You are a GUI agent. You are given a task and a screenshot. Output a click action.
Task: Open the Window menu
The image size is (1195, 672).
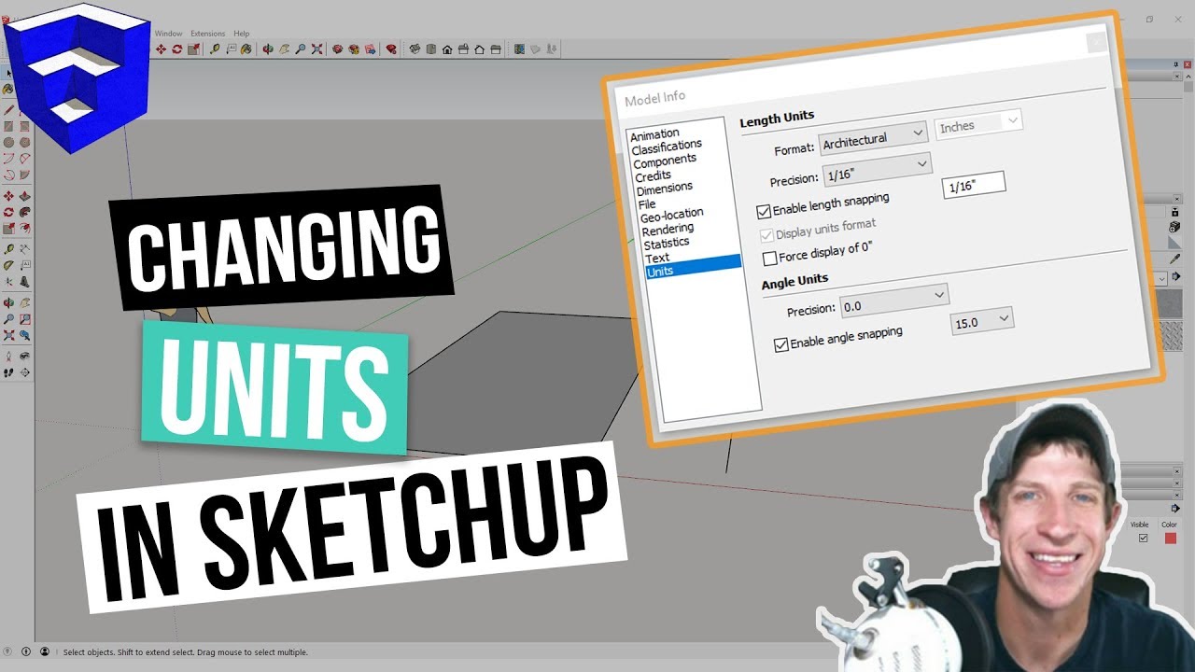click(x=168, y=34)
